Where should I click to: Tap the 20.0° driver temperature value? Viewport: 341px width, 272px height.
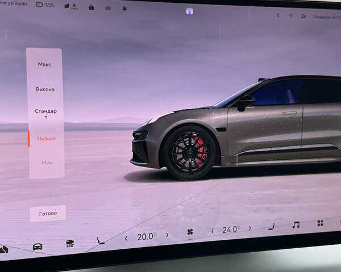coord(147,237)
